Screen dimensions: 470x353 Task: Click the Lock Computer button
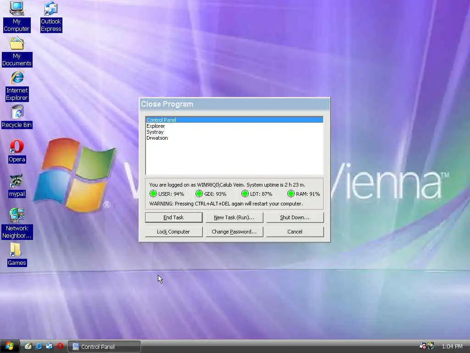pyautogui.click(x=173, y=232)
